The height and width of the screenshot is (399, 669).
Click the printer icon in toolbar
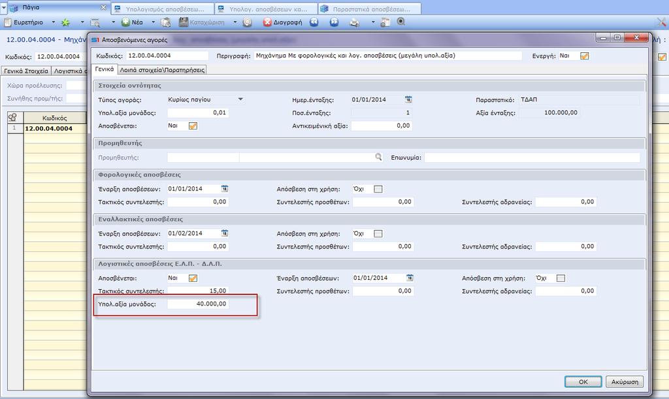355,23
